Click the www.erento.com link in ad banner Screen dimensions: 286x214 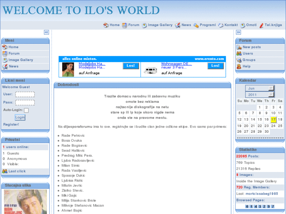[x=209, y=59]
